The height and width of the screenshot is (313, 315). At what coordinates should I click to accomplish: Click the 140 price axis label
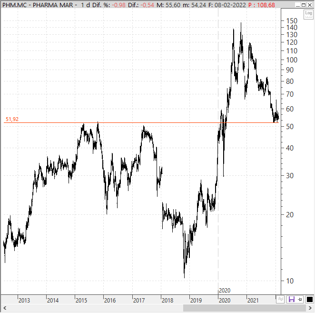(x=292, y=27)
